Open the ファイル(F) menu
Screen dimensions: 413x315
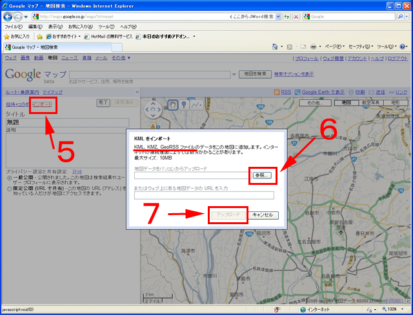[14, 27]
